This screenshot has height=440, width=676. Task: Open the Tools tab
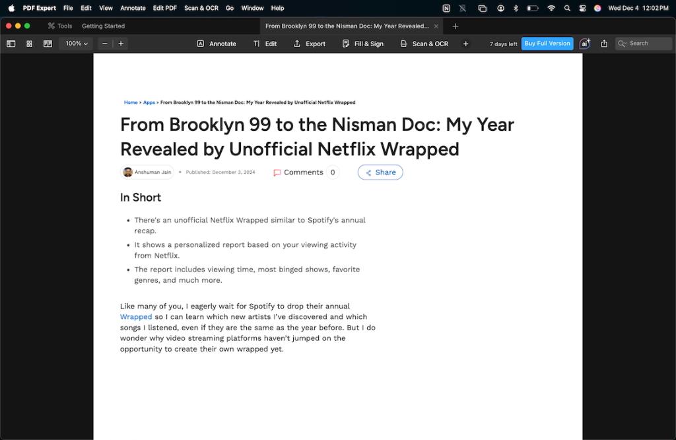tap(60, 26)
